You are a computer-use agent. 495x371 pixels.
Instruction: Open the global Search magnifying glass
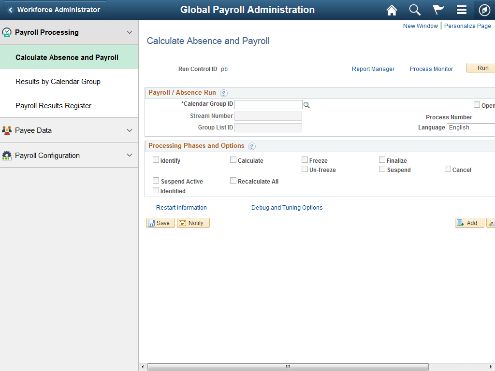point(415,10)
